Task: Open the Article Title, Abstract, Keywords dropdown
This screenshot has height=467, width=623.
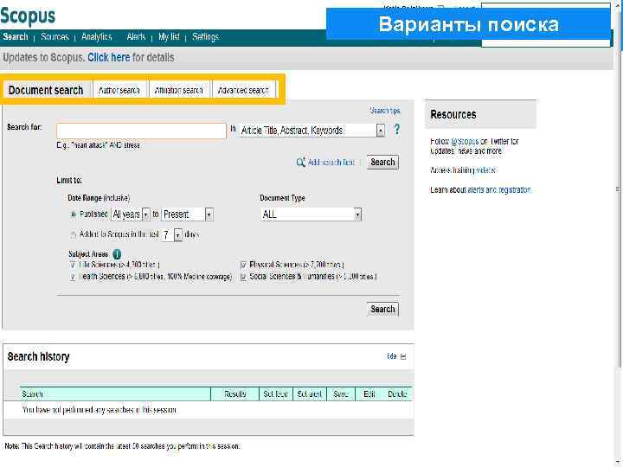Action: (x=311, y=131)
